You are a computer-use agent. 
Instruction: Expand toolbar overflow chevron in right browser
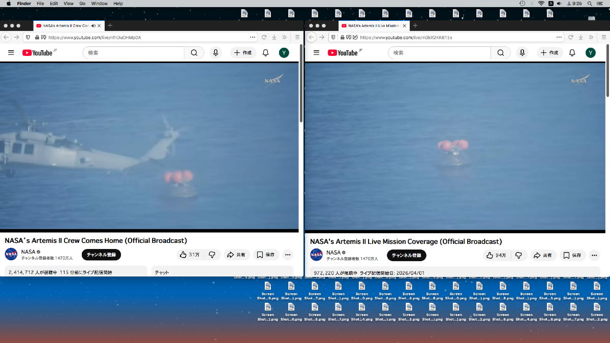(590, 37)
